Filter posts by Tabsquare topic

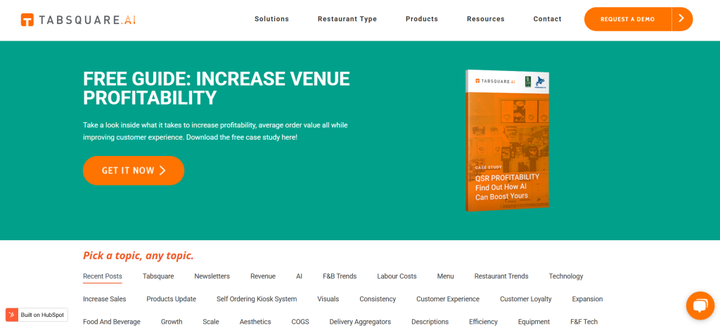pos(158,276)
